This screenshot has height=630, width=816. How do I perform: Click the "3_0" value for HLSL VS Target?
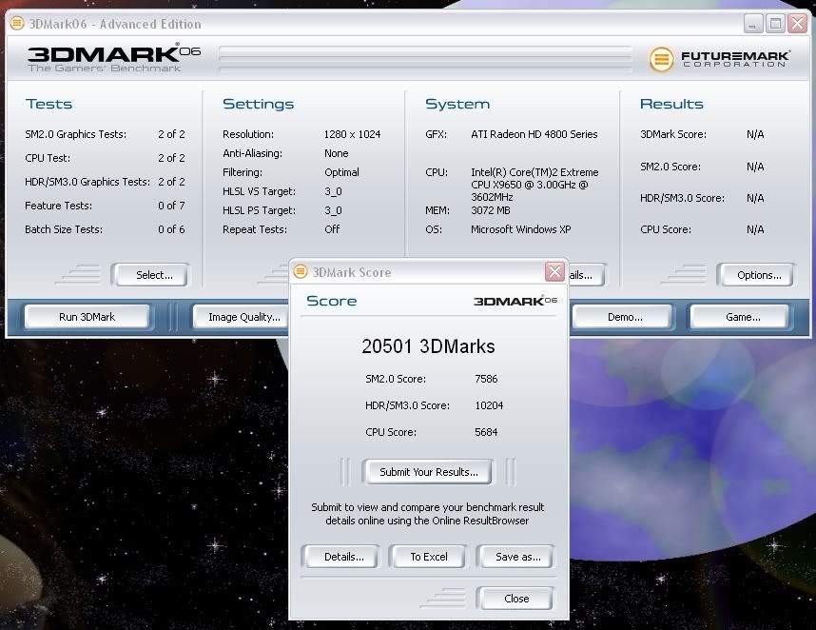point(333,191)
